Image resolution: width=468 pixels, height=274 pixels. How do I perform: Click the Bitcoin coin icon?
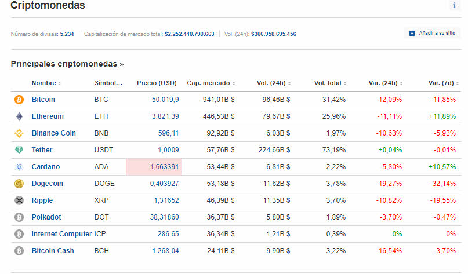[x=19, y=100]
